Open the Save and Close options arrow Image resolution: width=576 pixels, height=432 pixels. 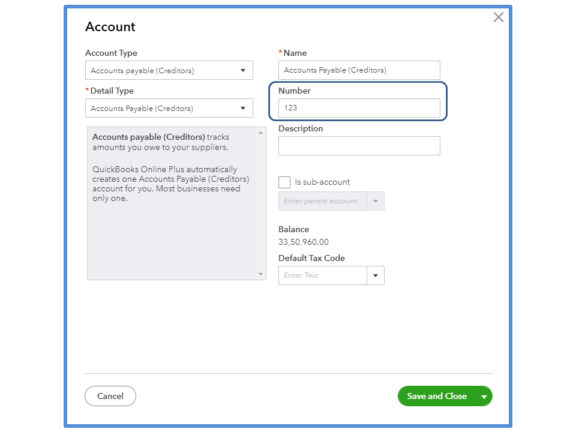[484, 397]
